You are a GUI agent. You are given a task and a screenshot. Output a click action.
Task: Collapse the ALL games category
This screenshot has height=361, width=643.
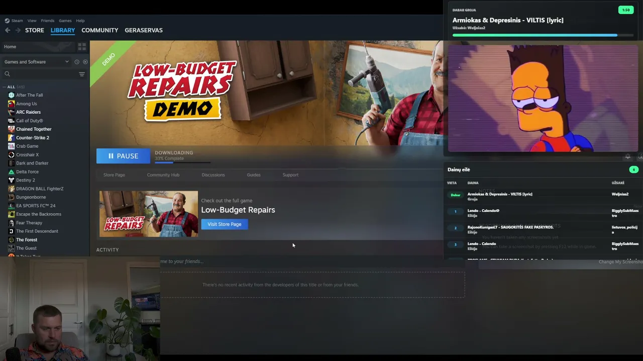coord(5,87)
